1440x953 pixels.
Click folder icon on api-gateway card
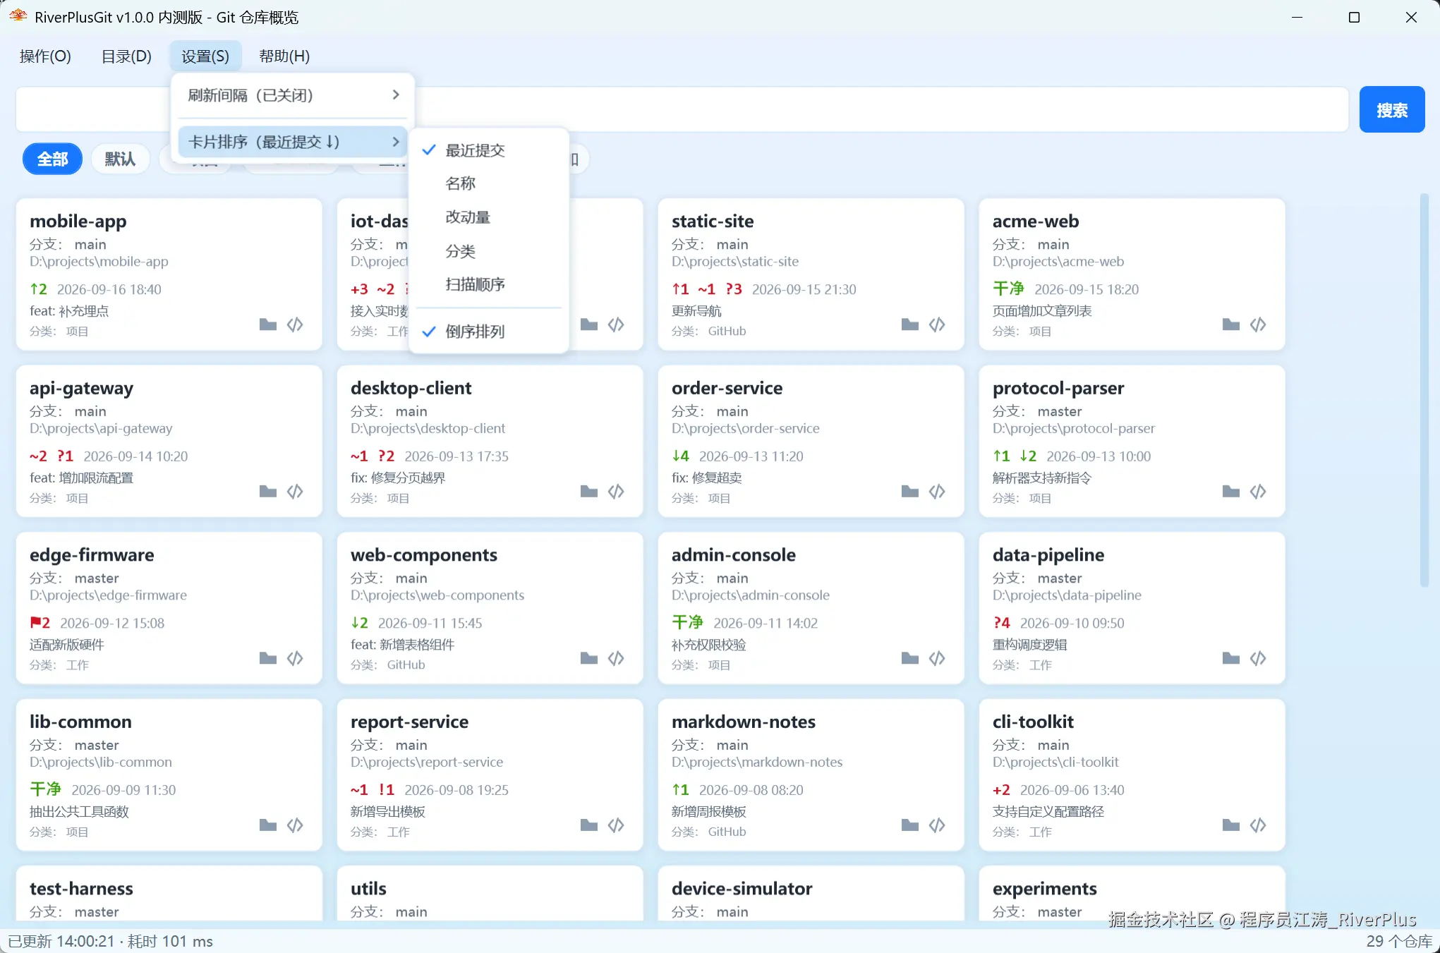[267, 492]
